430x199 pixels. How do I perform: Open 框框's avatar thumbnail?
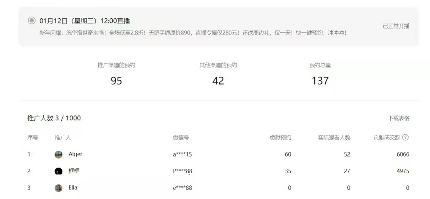59,171
